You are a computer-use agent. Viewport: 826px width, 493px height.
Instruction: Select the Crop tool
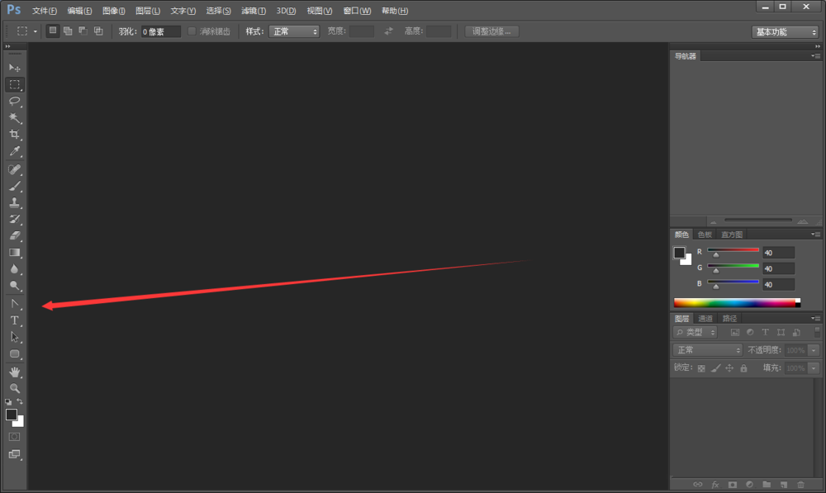[15, 135]
